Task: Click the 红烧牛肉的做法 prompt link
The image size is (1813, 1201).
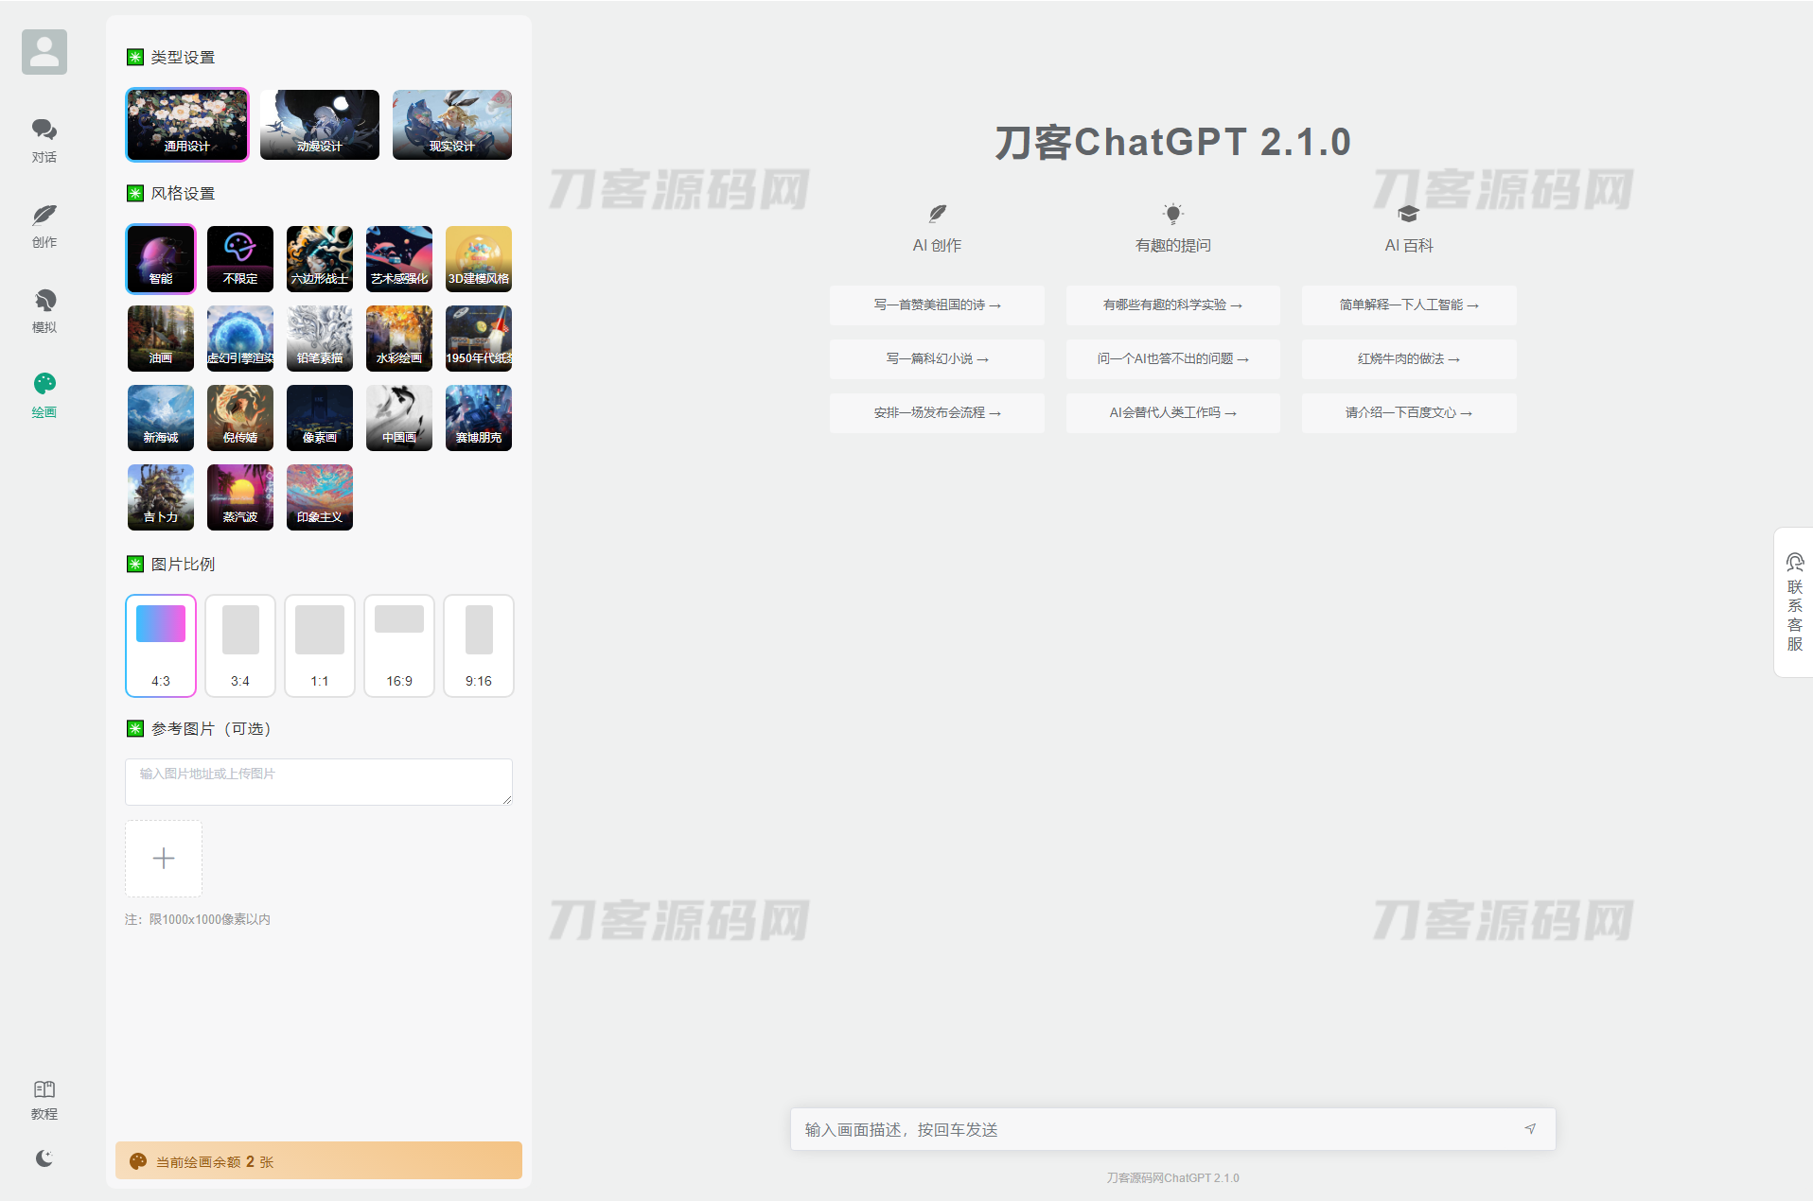Action: [x=1408, y=359]
